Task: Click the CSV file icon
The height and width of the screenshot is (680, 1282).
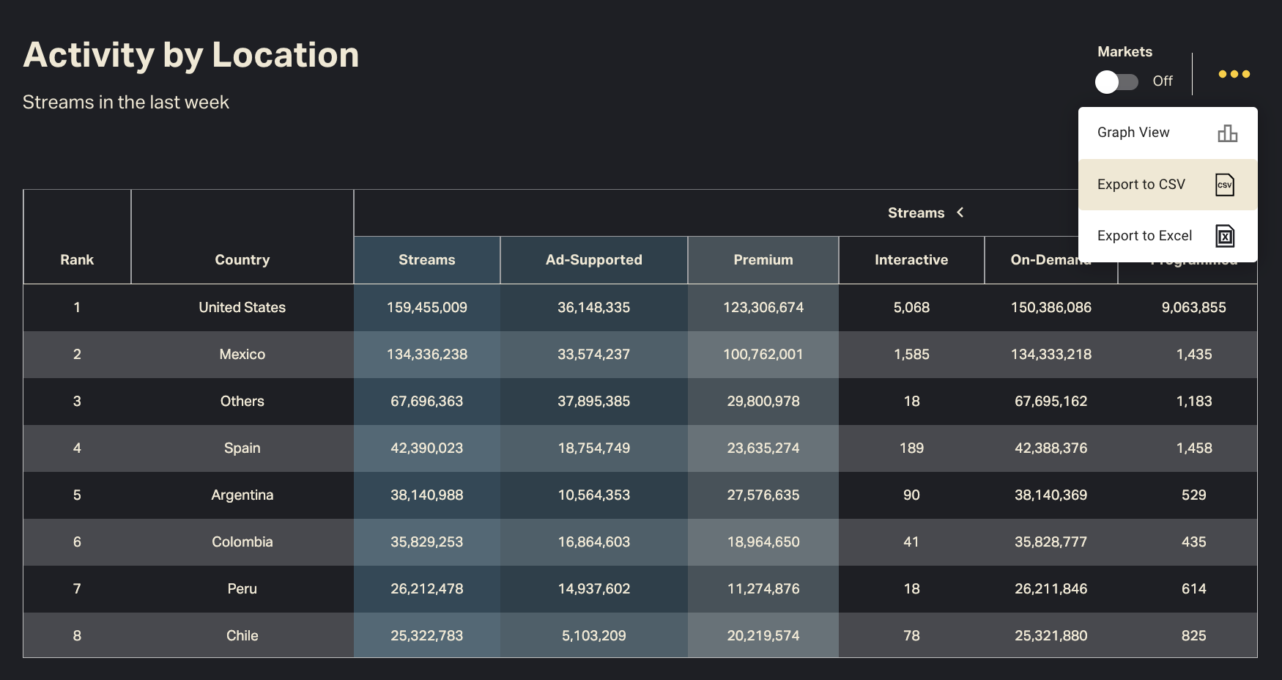Action: (x=1224, y=185)
